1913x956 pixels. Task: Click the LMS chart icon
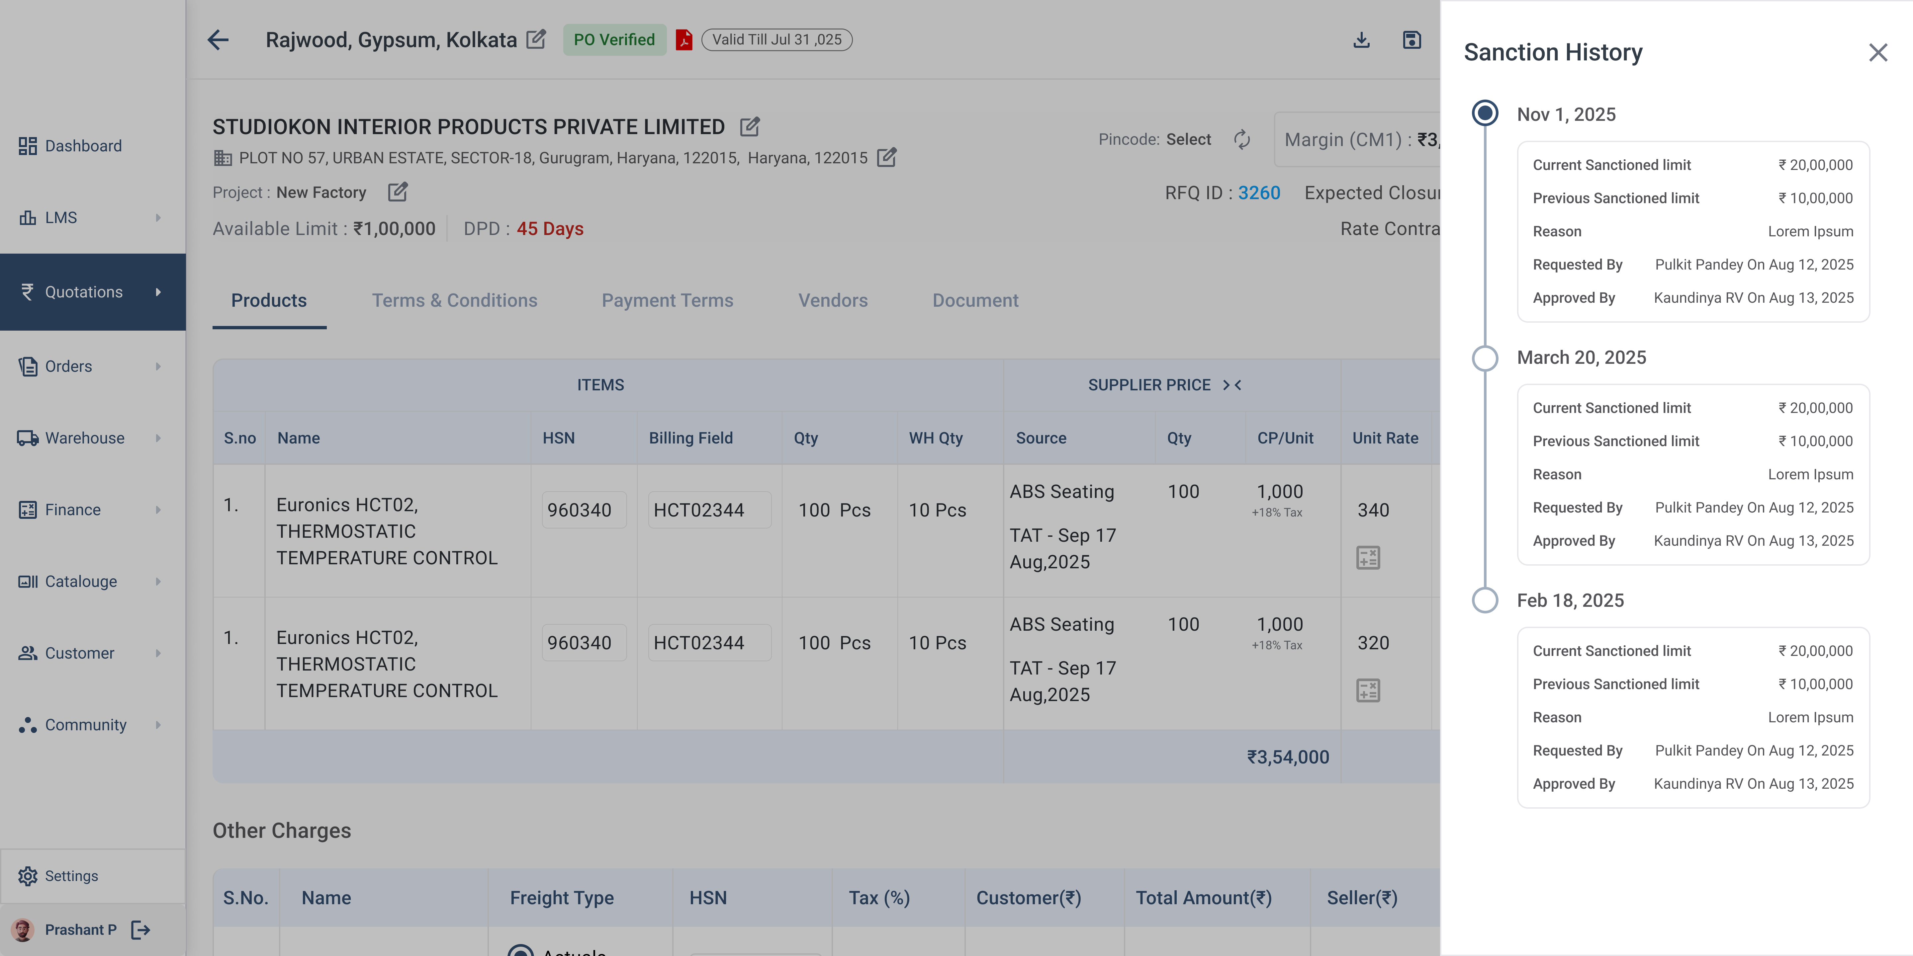pos(28,217)
